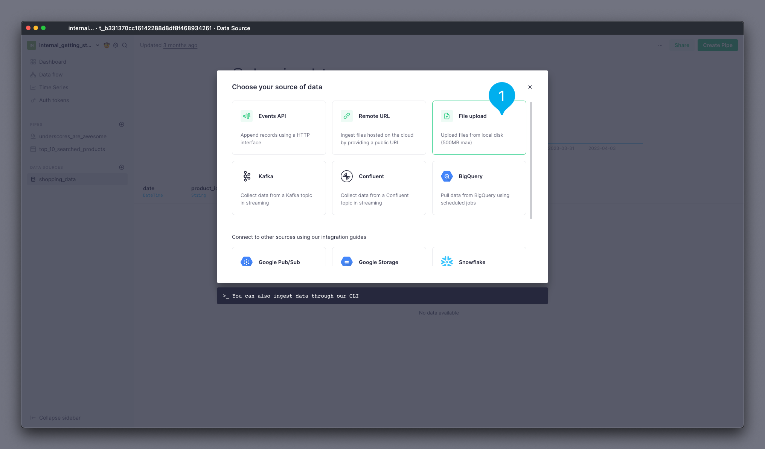
Task: Open the Google Pub/Sub integration guide
Action: [279, 257]
